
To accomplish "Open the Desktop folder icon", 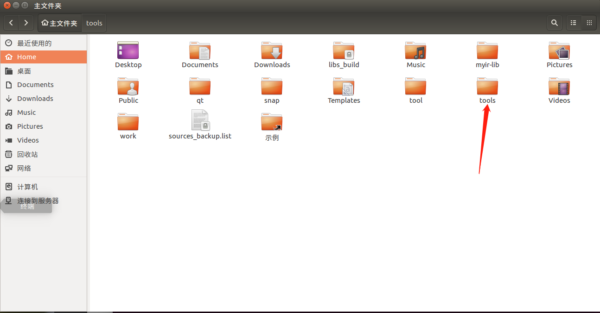I will [128, 50].
